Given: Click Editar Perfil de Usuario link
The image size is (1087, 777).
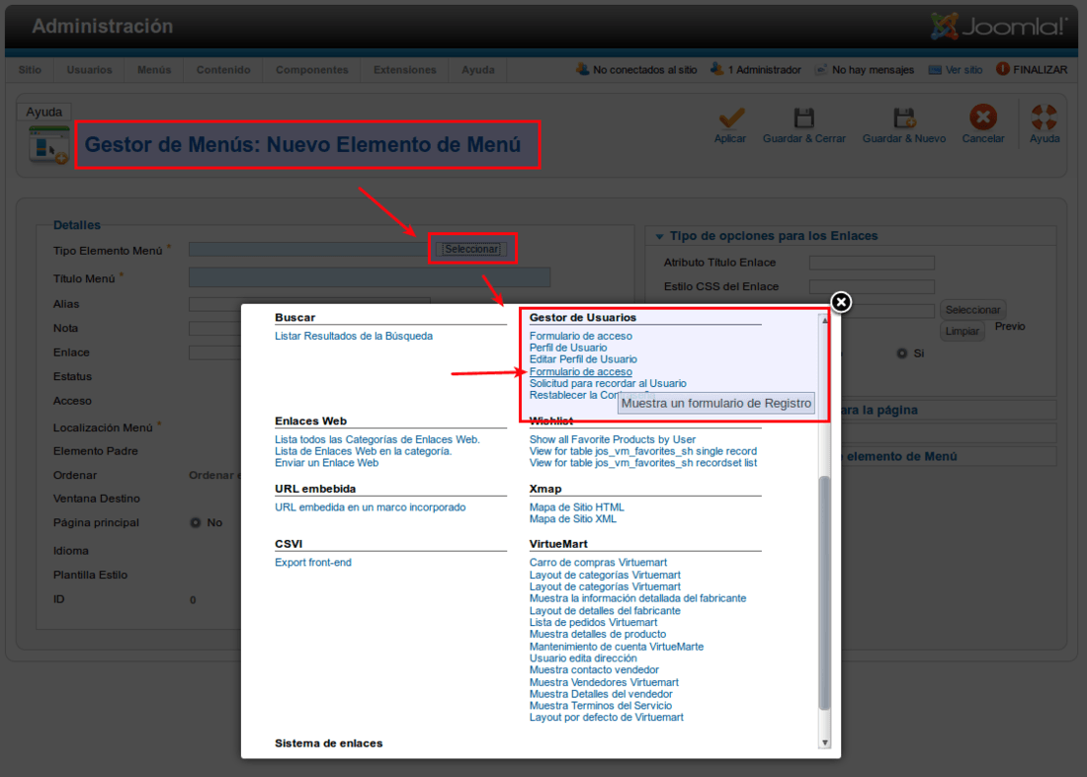Looking at the screenshot, I should pos(583,359).
